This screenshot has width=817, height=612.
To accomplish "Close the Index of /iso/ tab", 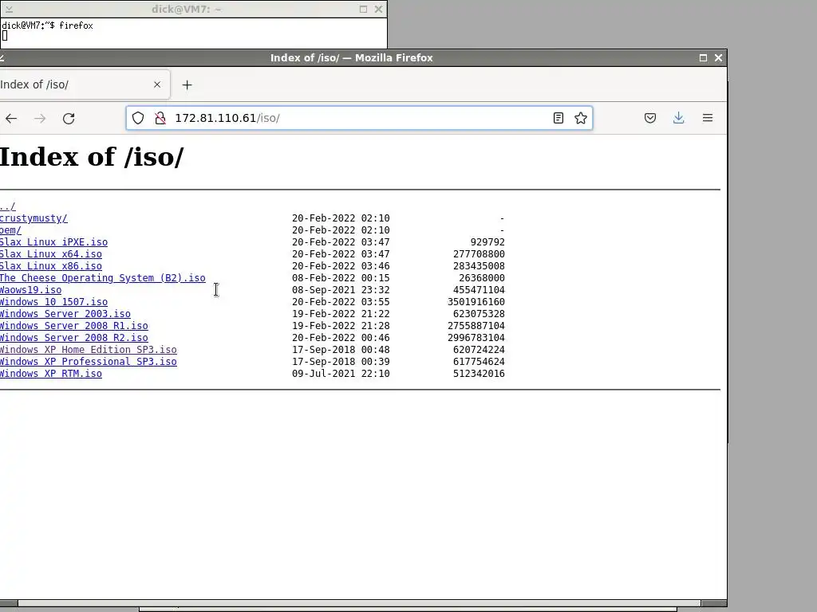I will click(x=157, y=84).
